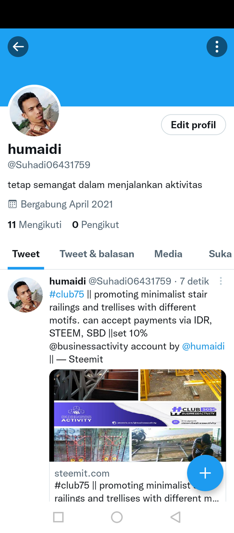Tap the @humaidi mention link

(x=203, y=346)
